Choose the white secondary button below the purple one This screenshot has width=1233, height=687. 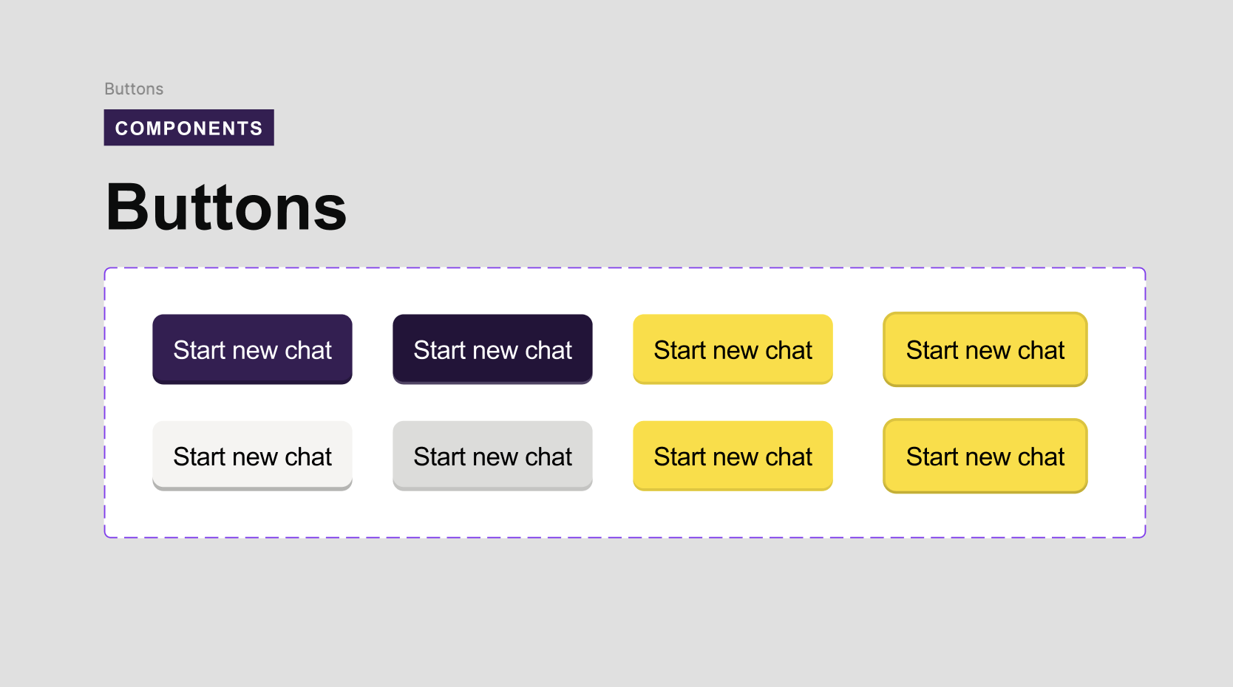[x=252, y=456]
